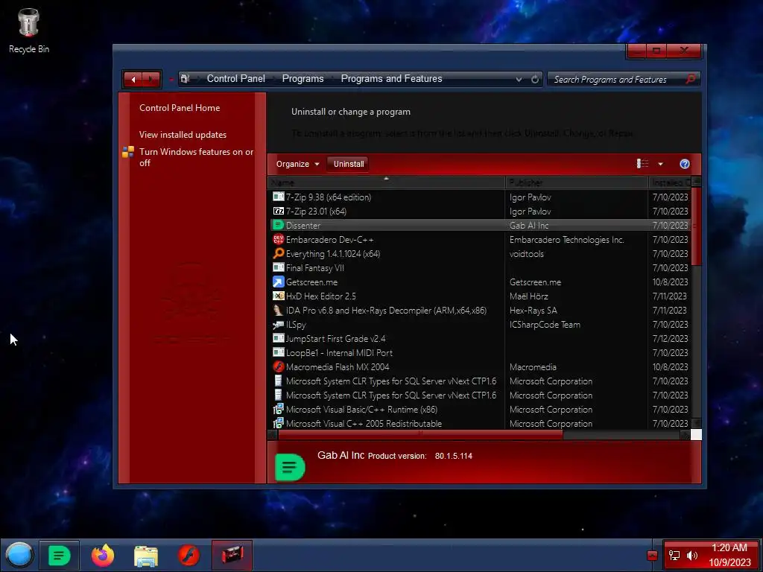
Task: Open recent pages dropdown beside navigation arrows
Action: 171,79
